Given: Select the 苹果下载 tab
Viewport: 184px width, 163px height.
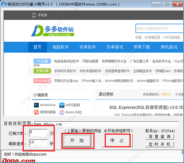Looking at the screenshot, I should pos(142,47).
